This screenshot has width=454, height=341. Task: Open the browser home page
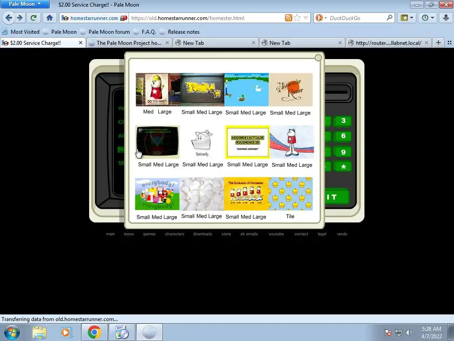pos(50,18)
